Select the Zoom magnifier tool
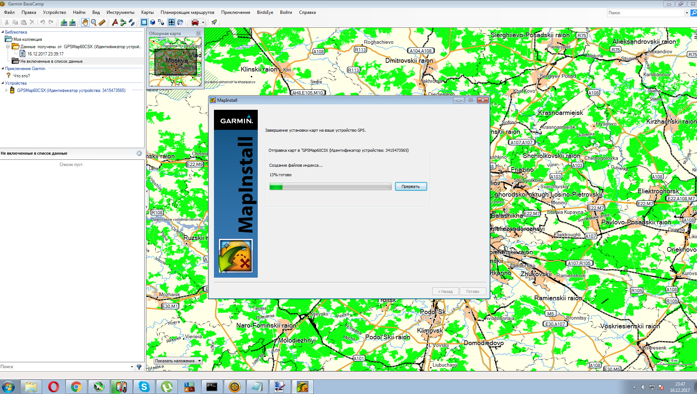This screenshot has width=697, height=394. (x=93, y=22)
